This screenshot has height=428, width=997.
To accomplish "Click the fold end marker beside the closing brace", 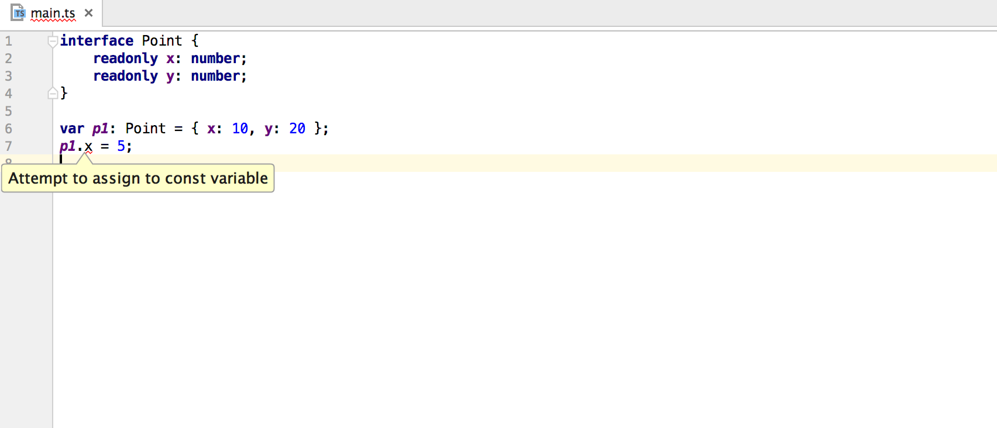I will point(53,93).
